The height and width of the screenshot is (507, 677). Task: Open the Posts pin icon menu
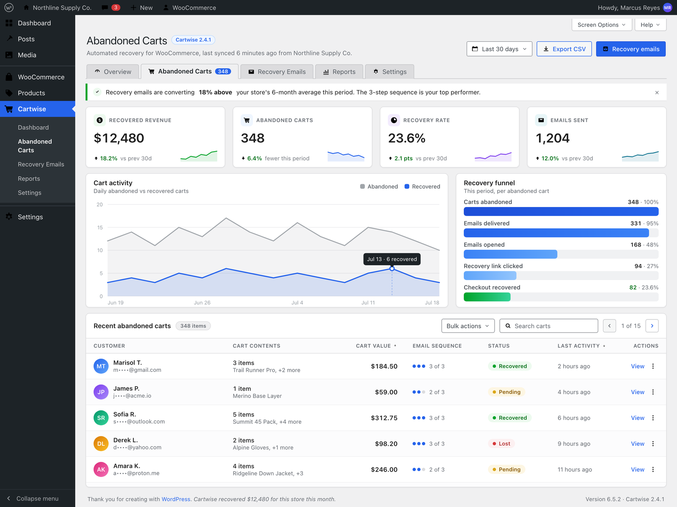[9, 39]
